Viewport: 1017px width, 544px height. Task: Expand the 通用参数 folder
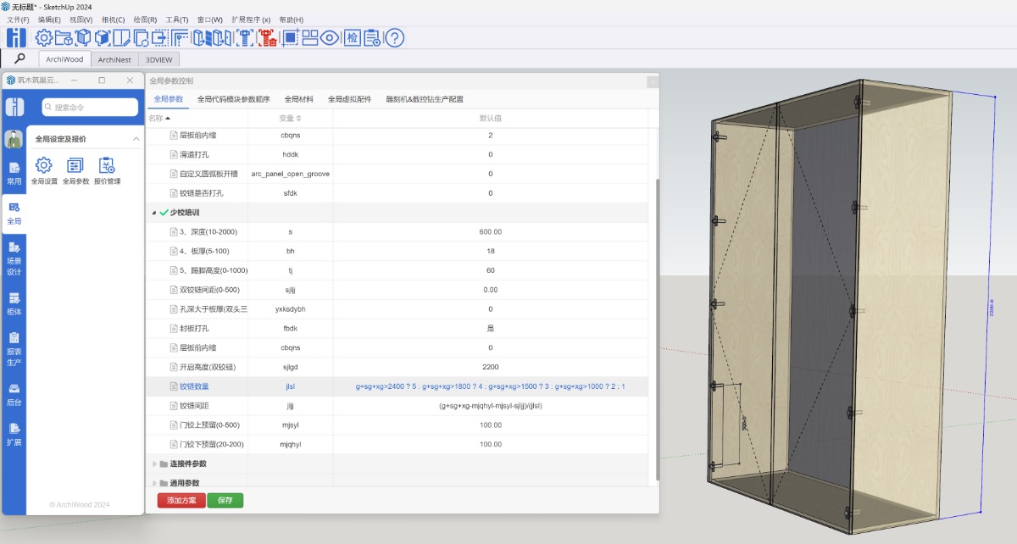tap(154, 483)
